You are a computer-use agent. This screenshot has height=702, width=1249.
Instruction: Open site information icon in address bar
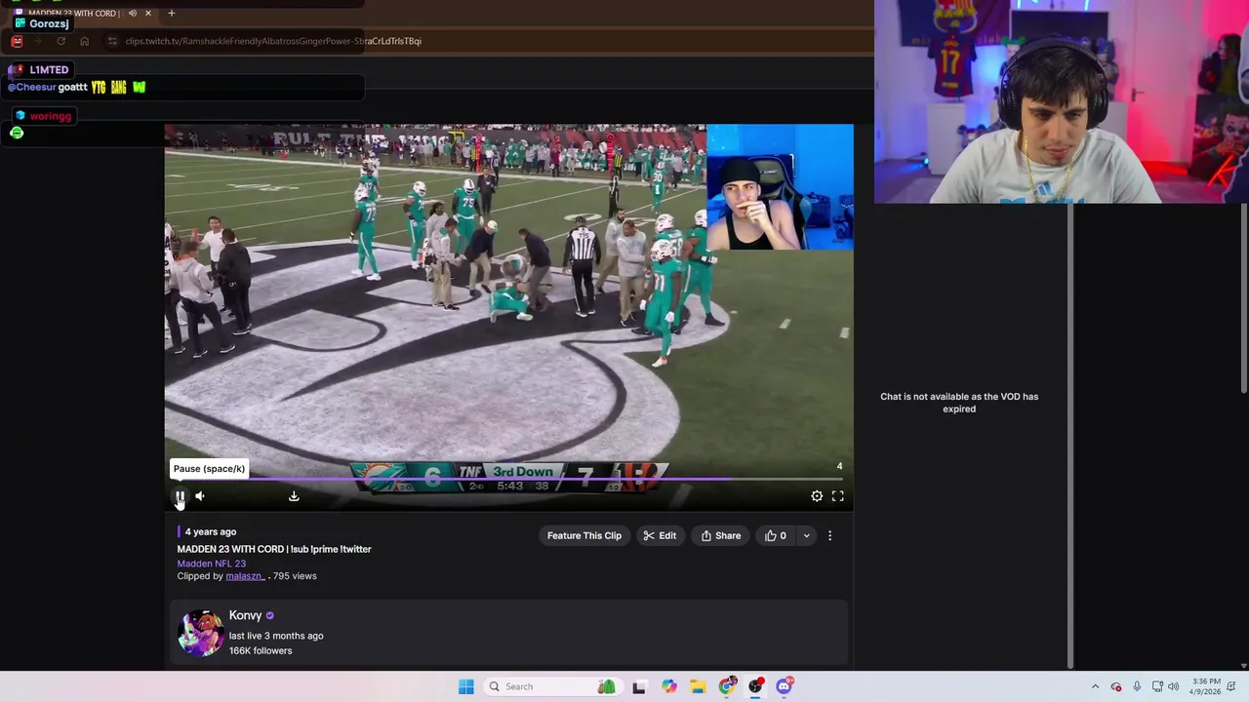pos(112,41)
